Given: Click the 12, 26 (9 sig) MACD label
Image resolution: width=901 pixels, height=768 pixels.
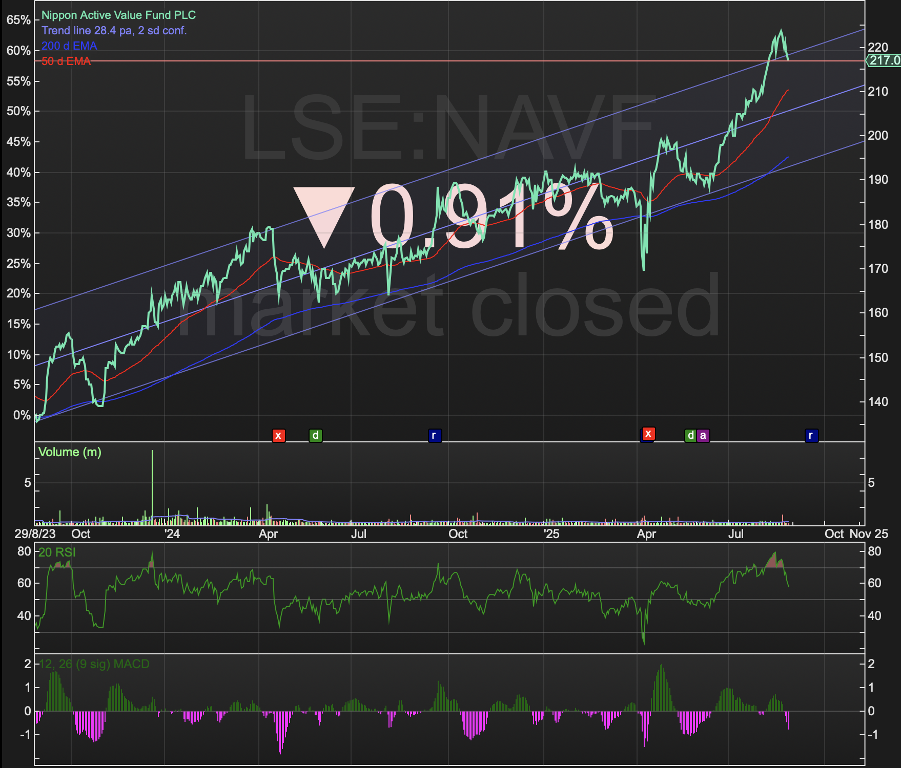Looking at the screenshot, I should 94,664.
